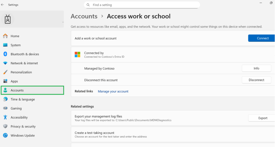The height and width of the screenshot is (147, 275).
Task: Click the Microsoft logo beside Connected by
Action: click(78, 54)
